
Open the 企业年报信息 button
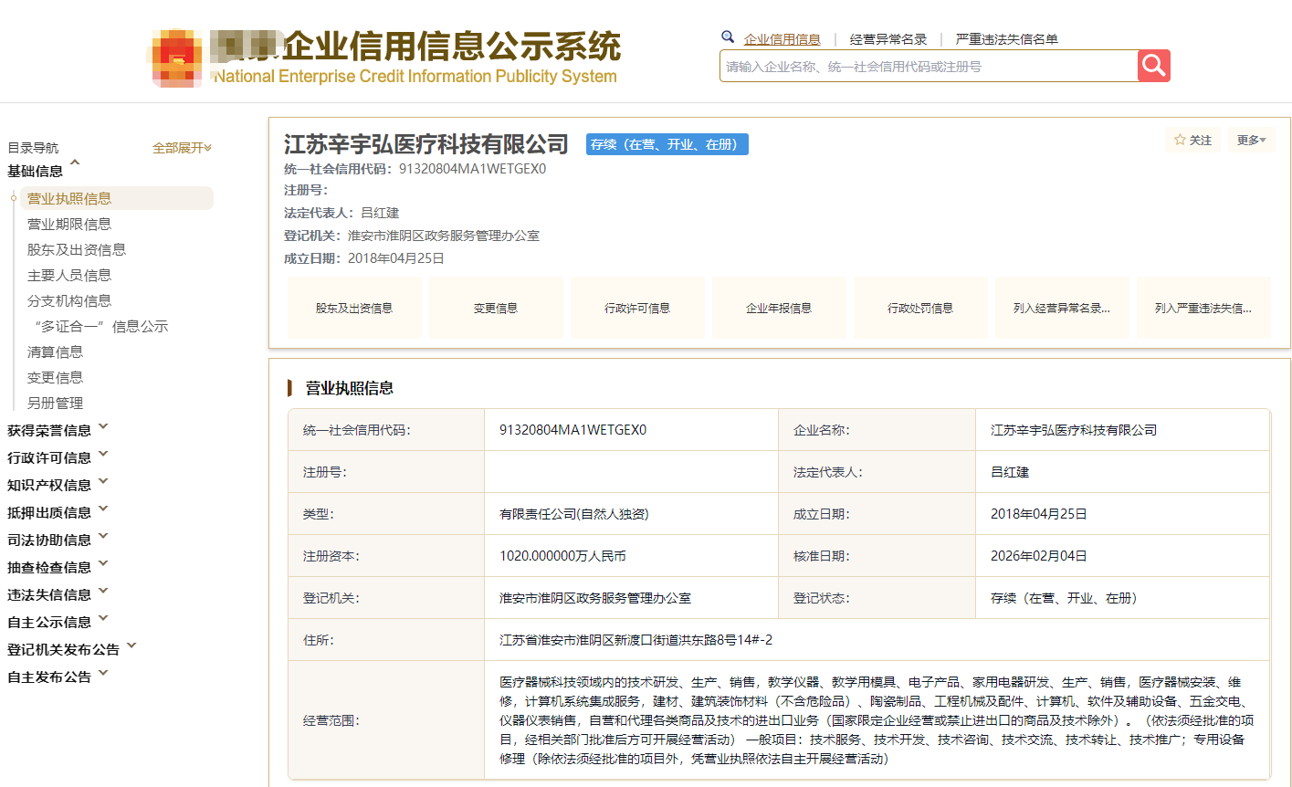point(779,309)
